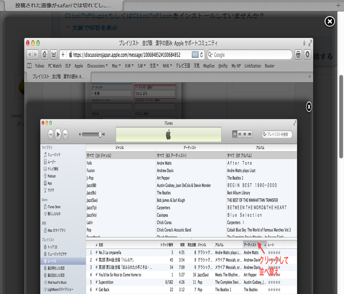344x294 pixels.
Task: Select the 投稿された画像がsafari tab in the outer window
Action: pos(63,6)
